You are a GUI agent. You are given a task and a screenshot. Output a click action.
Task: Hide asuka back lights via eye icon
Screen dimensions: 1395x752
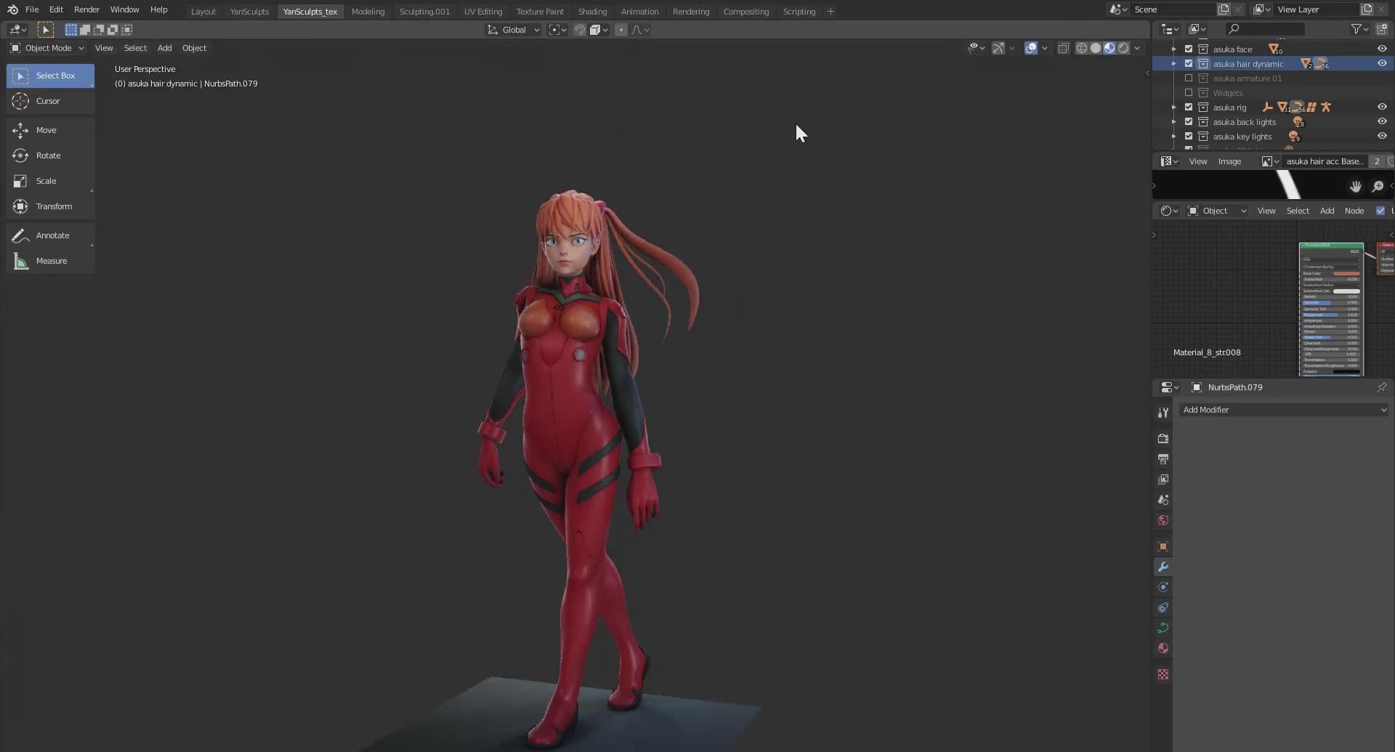point(1382,122)
